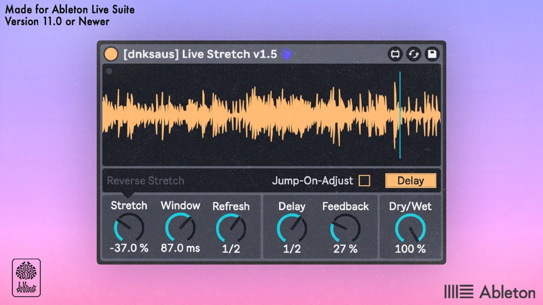Screen dimensions: 543x305
Task: Click the Ableton logo
Action: (490, 292)
